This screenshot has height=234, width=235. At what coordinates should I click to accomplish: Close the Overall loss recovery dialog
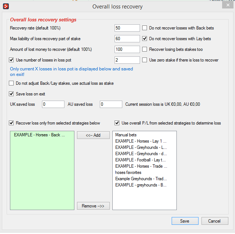228,5
